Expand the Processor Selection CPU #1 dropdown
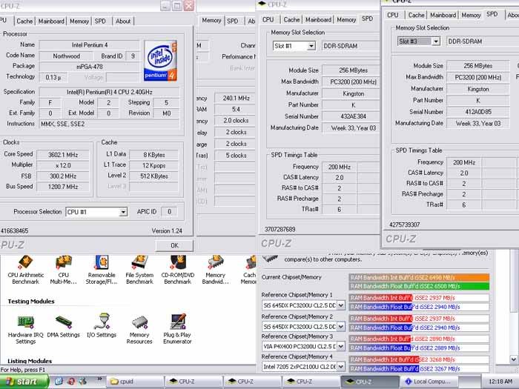Viewport: 519px width, 389px height. coord(123,212)
